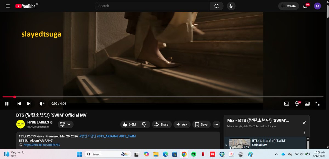Open the Windows Start menu
This screenshot has height=159, width=329.
click(79, 154)
